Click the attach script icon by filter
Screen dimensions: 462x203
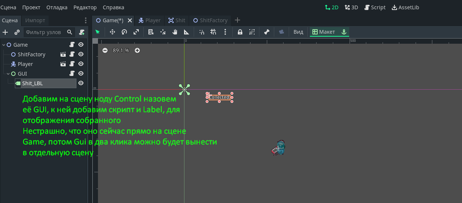(82, 32)
